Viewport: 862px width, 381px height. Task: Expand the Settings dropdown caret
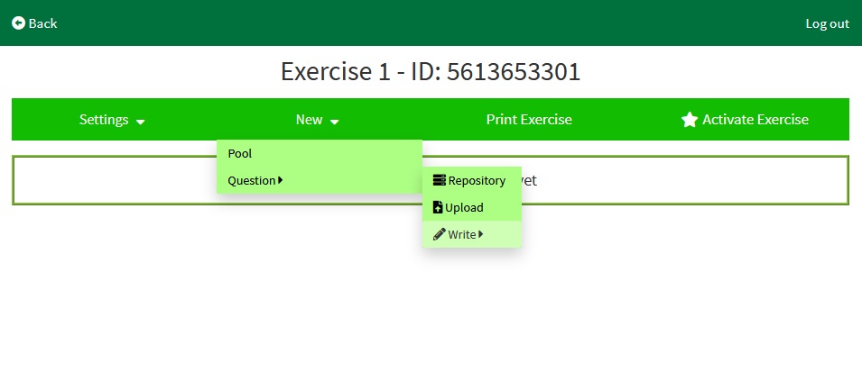point(140,122)
